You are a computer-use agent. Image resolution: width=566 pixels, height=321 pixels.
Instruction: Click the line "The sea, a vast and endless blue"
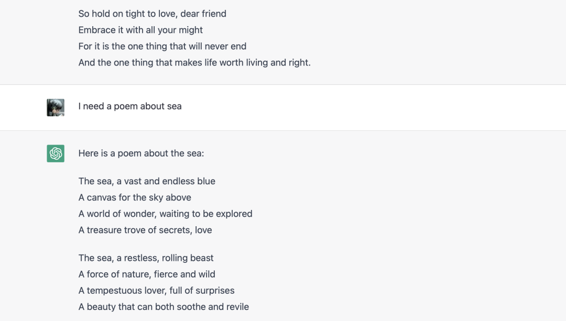coord(147,181)
